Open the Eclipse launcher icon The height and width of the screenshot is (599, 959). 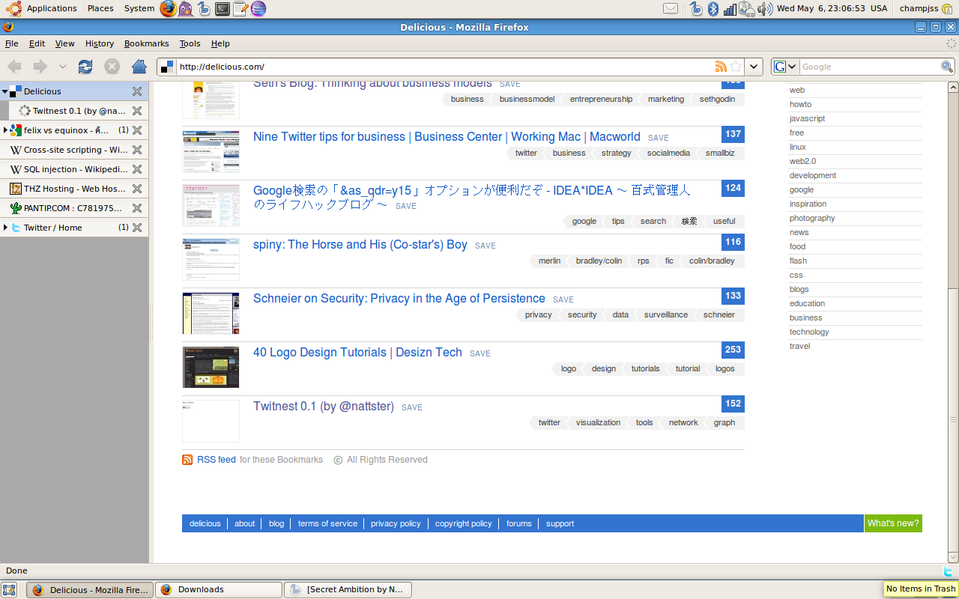pyautogui.click(x=258, y=9)
